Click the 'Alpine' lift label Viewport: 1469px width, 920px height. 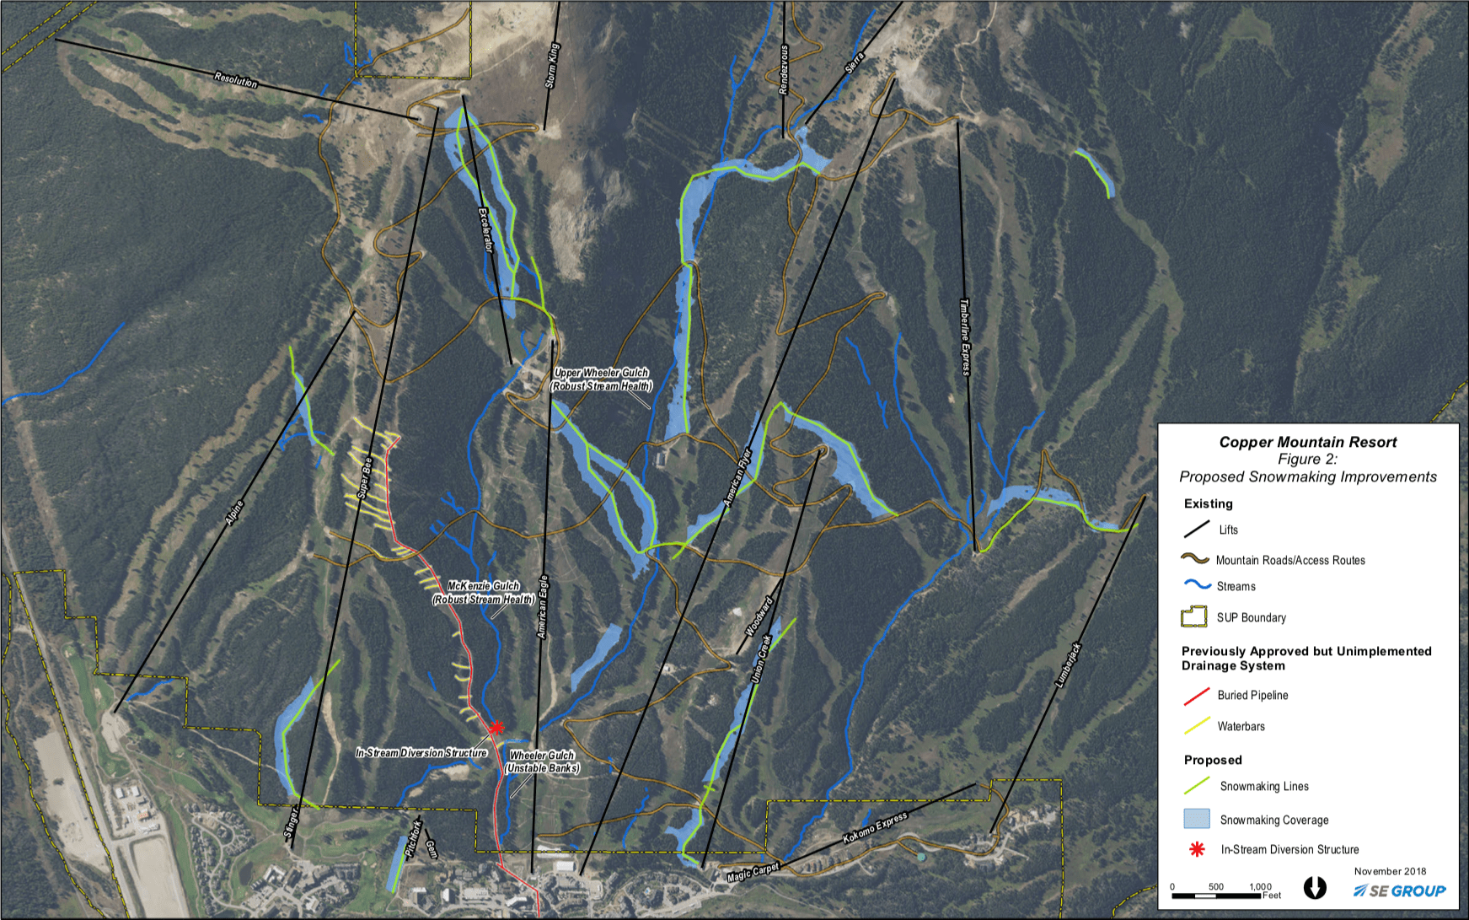(234, 514)
